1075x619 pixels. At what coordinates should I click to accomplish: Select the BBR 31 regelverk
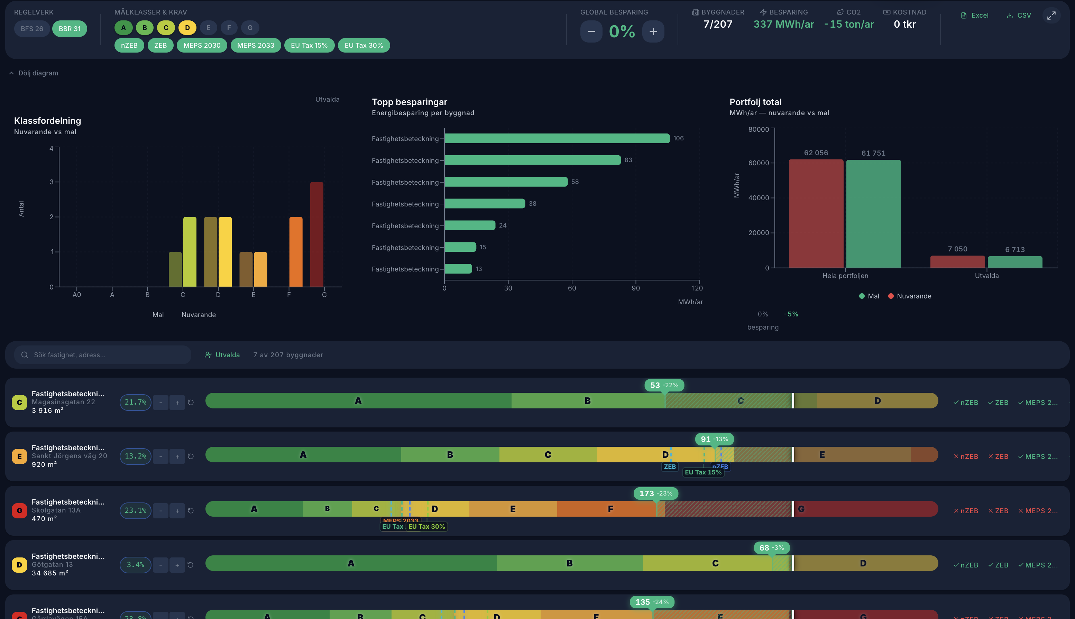pyautogui.click(x=70, y=28)
